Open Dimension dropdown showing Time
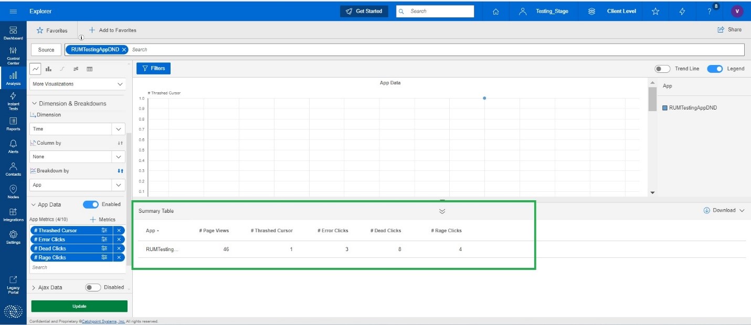 point(78,129)
